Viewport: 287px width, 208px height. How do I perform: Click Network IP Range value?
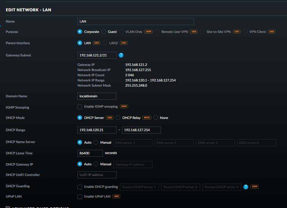click(150, 80)
